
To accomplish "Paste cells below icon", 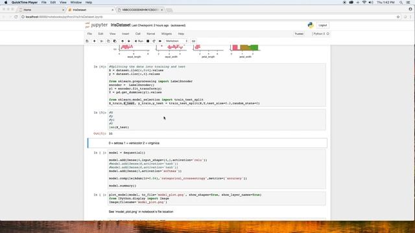I will [x=115, y=41].
